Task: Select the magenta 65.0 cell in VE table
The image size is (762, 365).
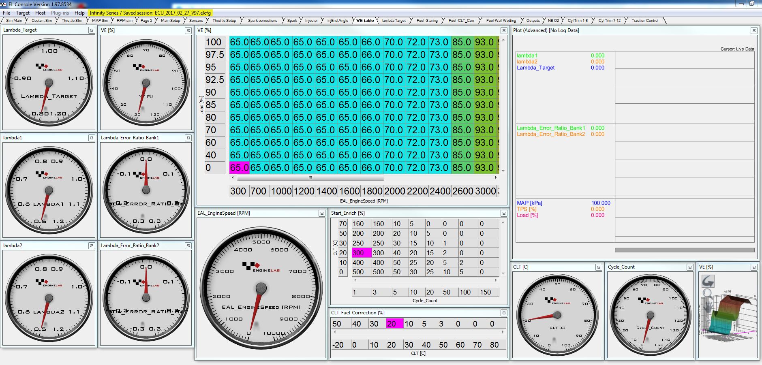Action: (239, 168)
